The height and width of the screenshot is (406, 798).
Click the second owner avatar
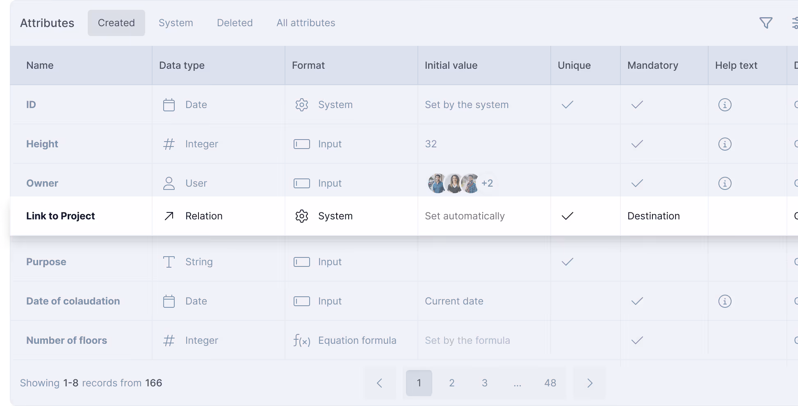454,183
